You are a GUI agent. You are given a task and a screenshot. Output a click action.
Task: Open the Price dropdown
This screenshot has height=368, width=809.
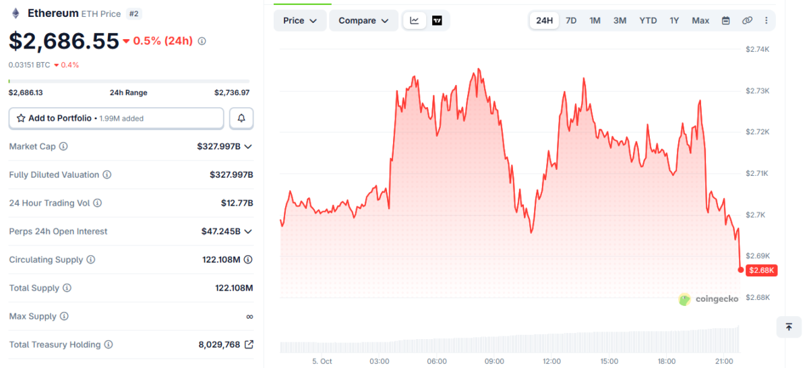coord(300,20)
